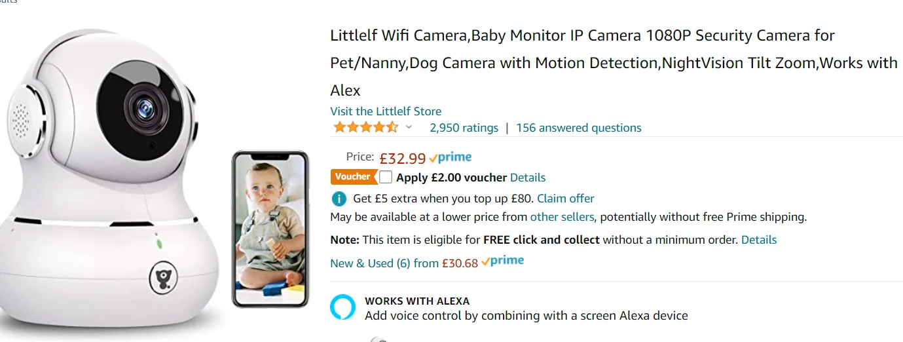Open voucher Details link
903x342 pixels.
[528, 178]
